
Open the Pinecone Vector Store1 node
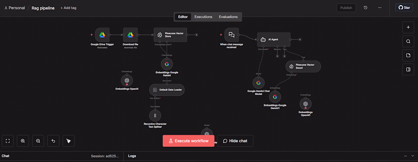point(303,66)
